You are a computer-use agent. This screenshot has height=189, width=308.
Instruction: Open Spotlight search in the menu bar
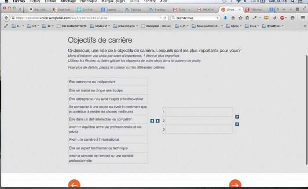pyautogui.click(x=293, y=1)
